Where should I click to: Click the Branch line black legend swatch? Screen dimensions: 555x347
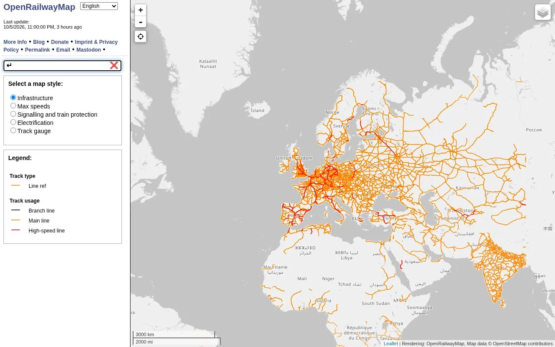[x=16, y=210]
